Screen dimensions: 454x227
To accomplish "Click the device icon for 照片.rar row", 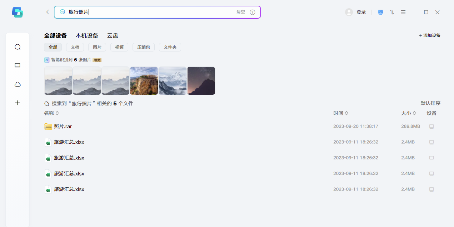I will (x=431, y=127).
